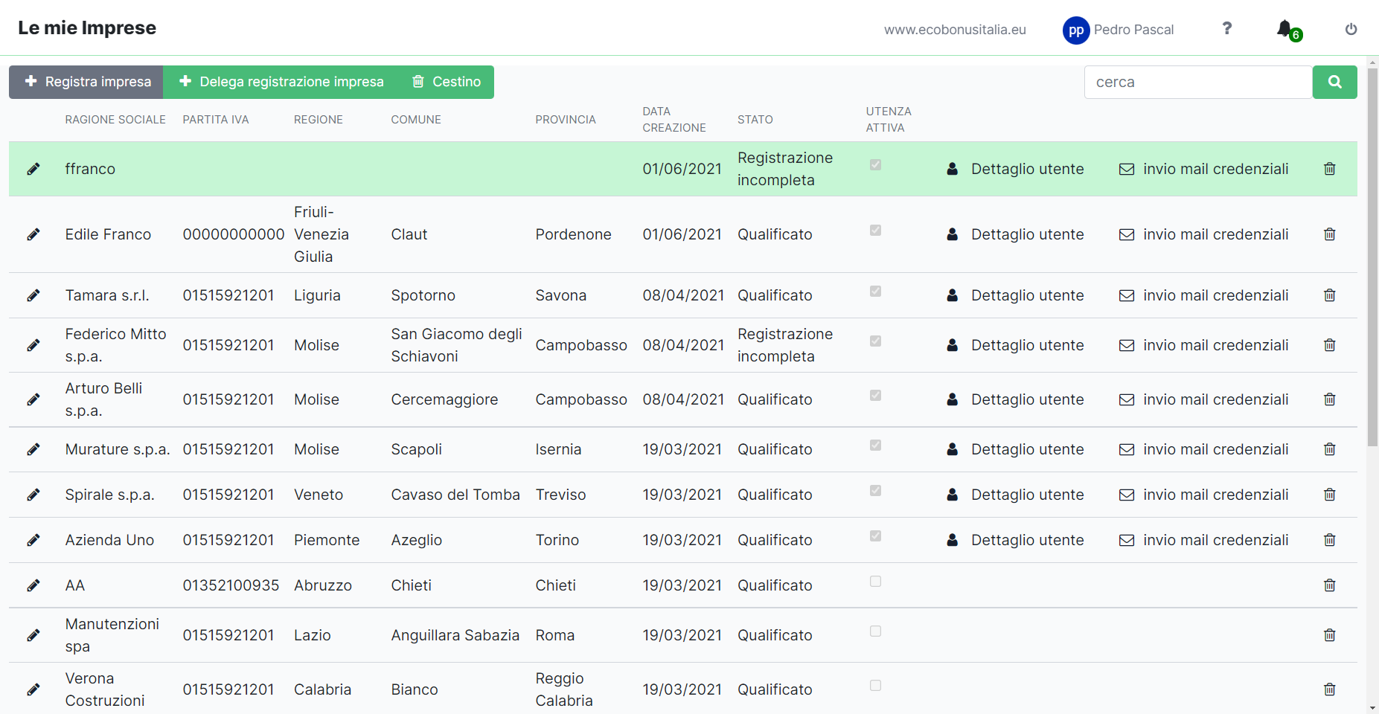Open Pedro Pascal pp avatar
The width and height of the screenshot is (1379, 714).
1076,30
